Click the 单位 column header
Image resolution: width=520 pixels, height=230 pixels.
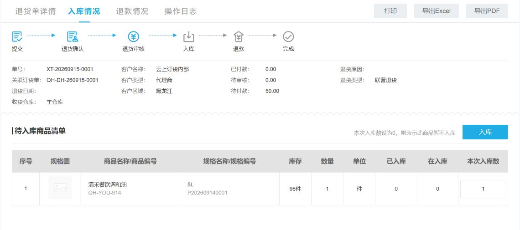point(359,162)
